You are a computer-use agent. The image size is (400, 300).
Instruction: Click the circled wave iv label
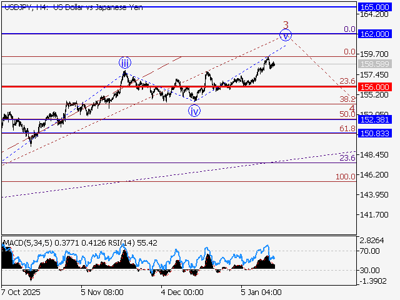click(195, 111)
